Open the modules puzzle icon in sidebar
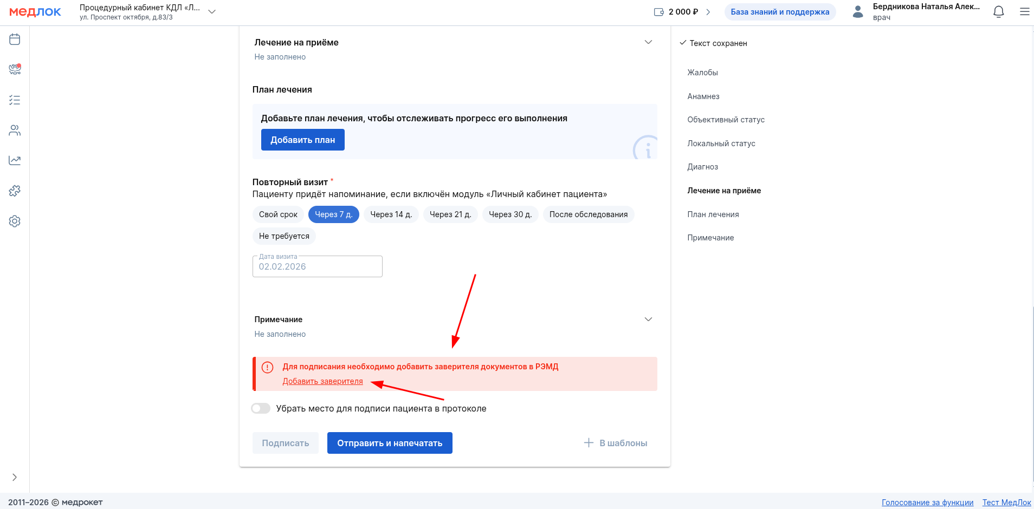The height and width of the screenshot is (509, 1034). [15, 191]
